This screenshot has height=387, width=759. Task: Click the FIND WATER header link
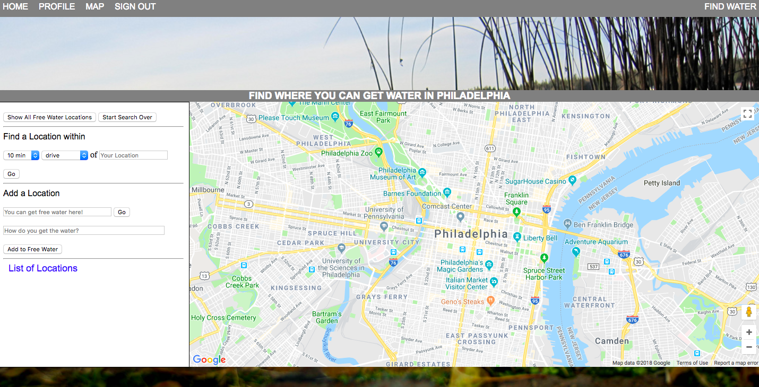coord(730,7)
